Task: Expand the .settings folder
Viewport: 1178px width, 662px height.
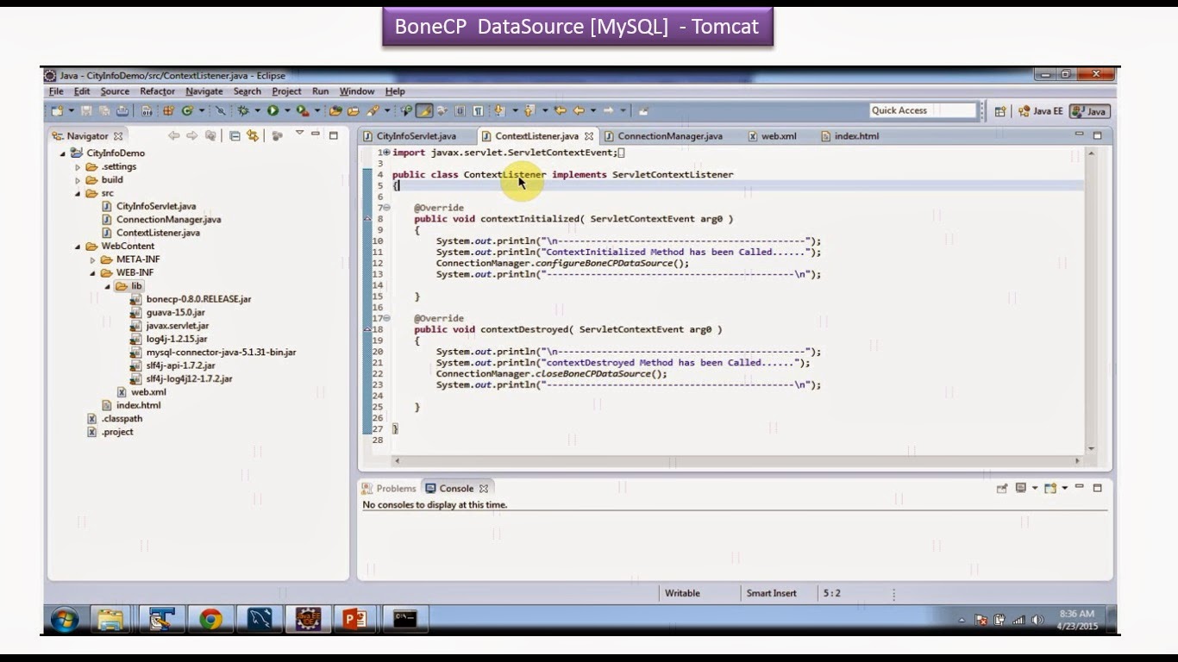Action: click(x=78, y=167)
